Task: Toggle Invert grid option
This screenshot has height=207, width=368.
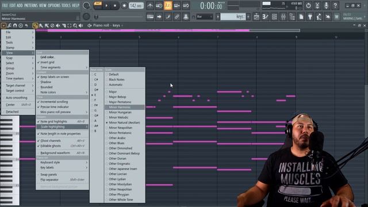Action: click(x=63, y=62)
